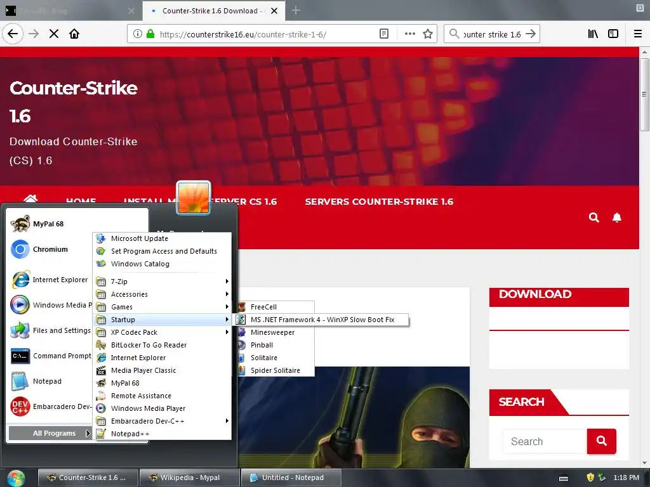650x487 pixels.
Task: Click the notification bell on the website
Action: [617, 218]
